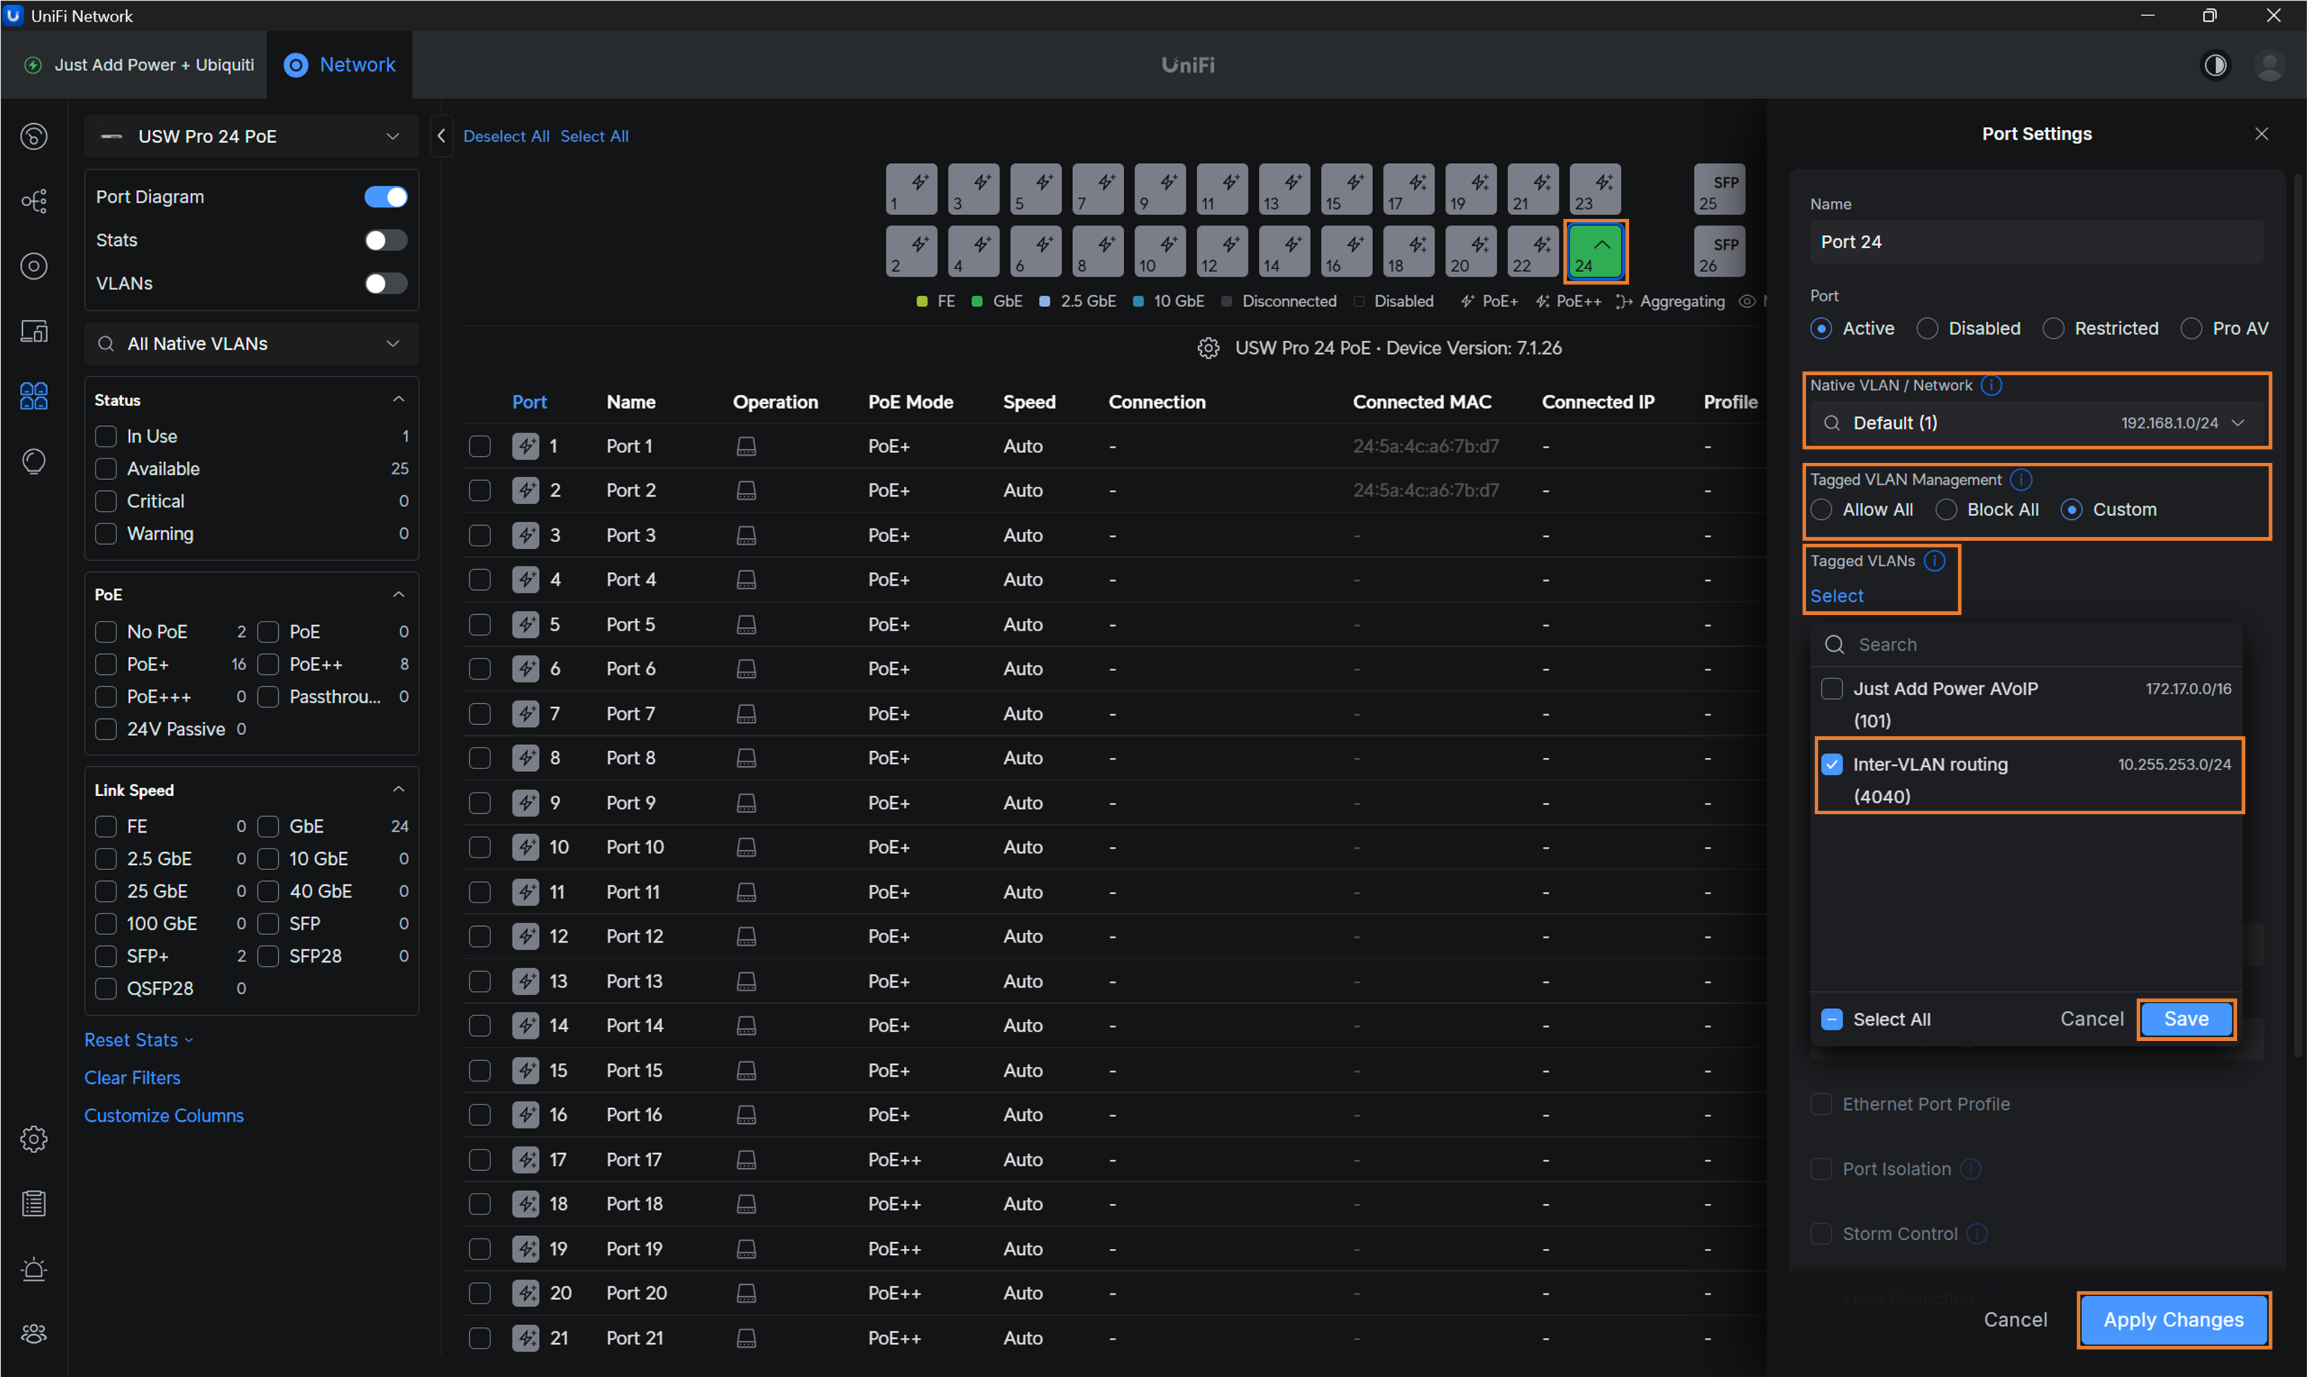
Task: Select port 24 in the port diagram
Action: pos(1595,252)
